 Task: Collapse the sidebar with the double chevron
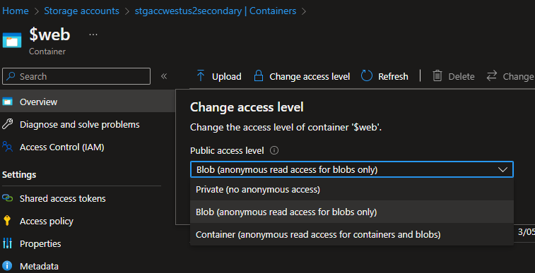pyautogui.click(x=164, y=76)
